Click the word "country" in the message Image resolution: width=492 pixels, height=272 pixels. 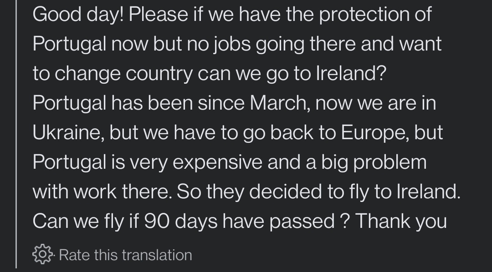159,74
